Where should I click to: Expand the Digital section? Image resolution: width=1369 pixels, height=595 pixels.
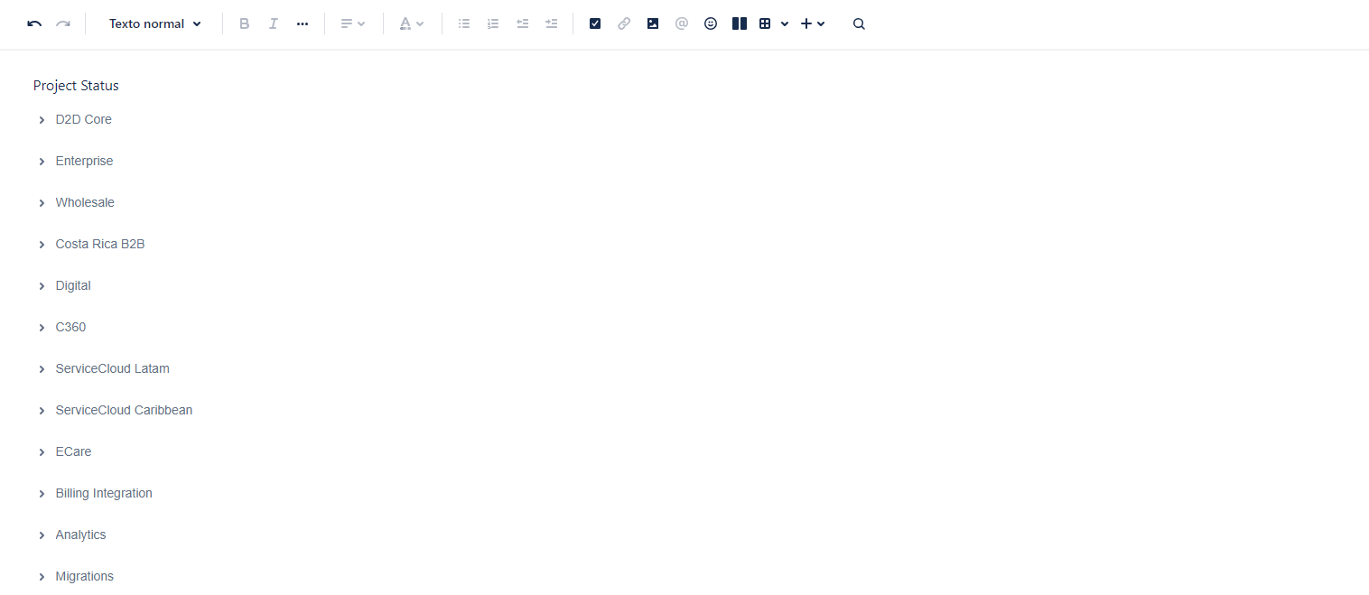click(x=42, y=286)
